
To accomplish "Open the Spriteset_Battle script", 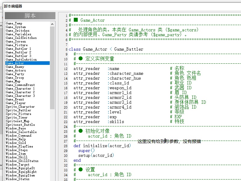I will 20,125.
